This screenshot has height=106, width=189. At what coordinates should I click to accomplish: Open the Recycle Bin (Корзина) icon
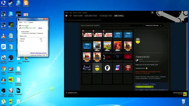(x=183, y=102)
